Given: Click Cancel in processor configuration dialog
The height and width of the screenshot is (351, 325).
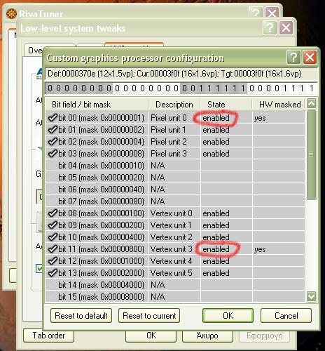Looking at the screenshot, I should (x=286, y=316).
